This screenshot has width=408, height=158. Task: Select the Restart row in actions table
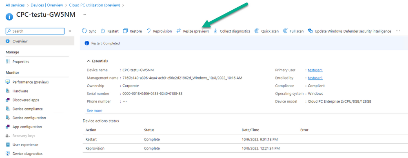pyautogui.click(x=245, y=140)
